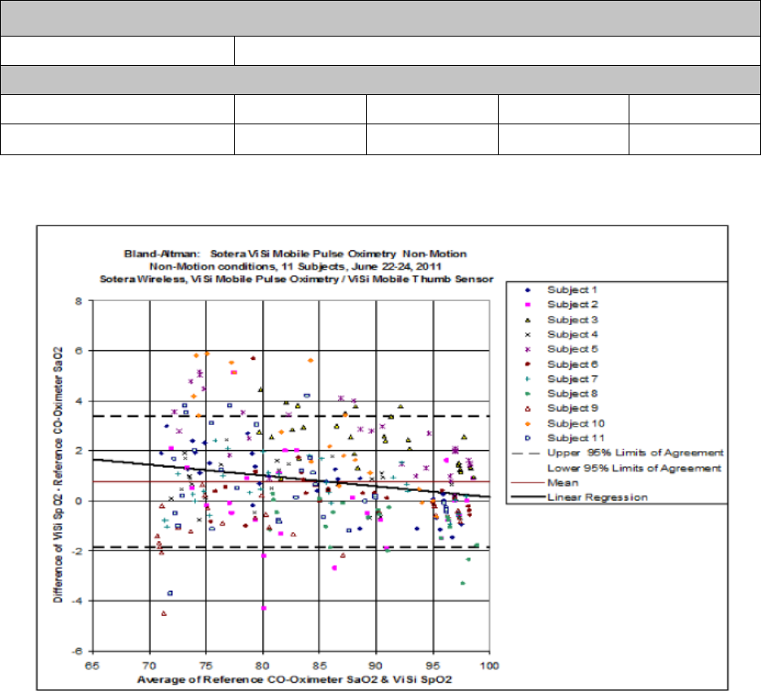Click the 'Bland-Altman: Sotera ViSi Mobile Pulse Oximetry' title line
This screenshot has width=761, height=694.
[295, 254]
